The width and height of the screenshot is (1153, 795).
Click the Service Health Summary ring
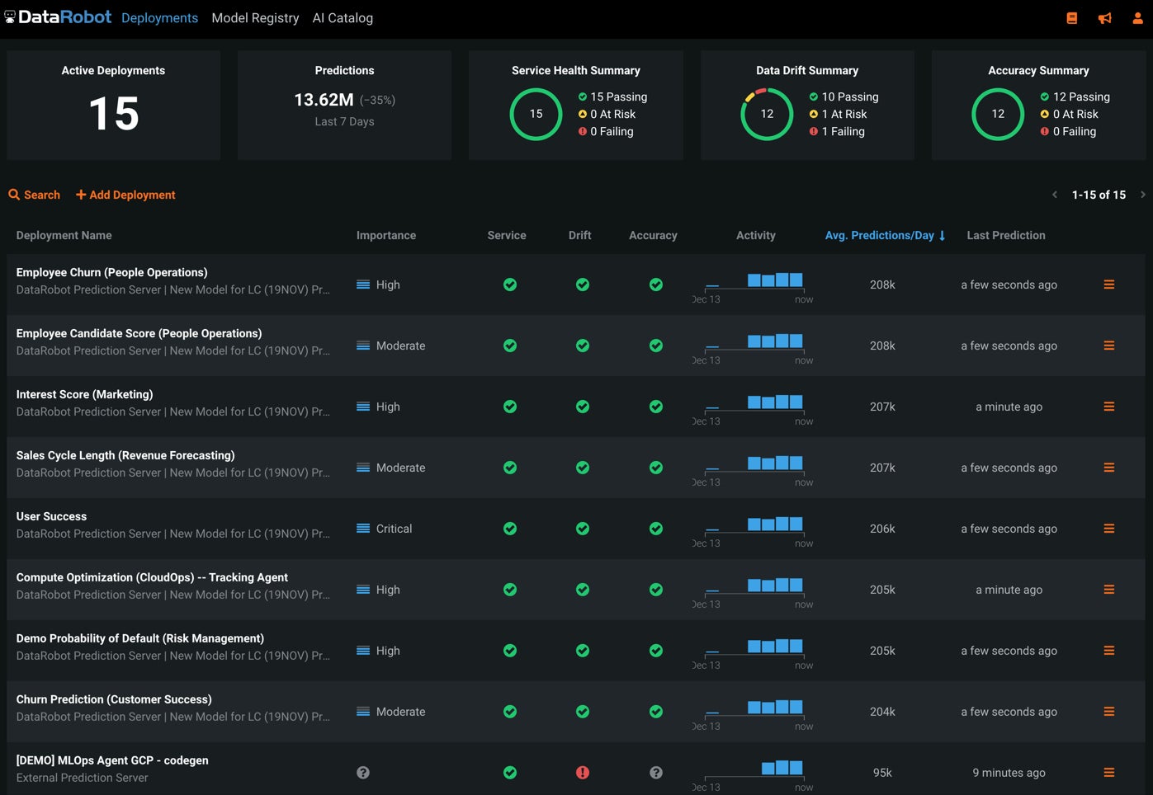(x=536, y=114)
